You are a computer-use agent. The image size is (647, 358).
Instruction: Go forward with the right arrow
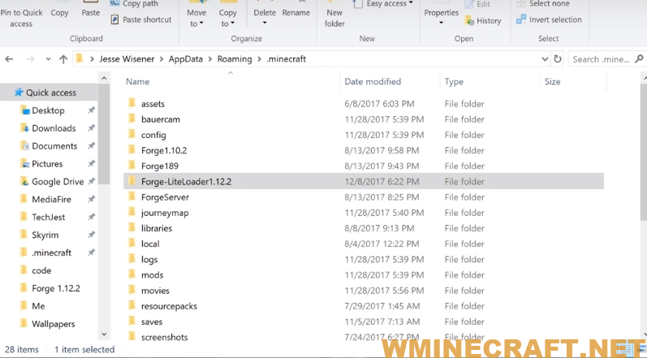coord(30,59)
